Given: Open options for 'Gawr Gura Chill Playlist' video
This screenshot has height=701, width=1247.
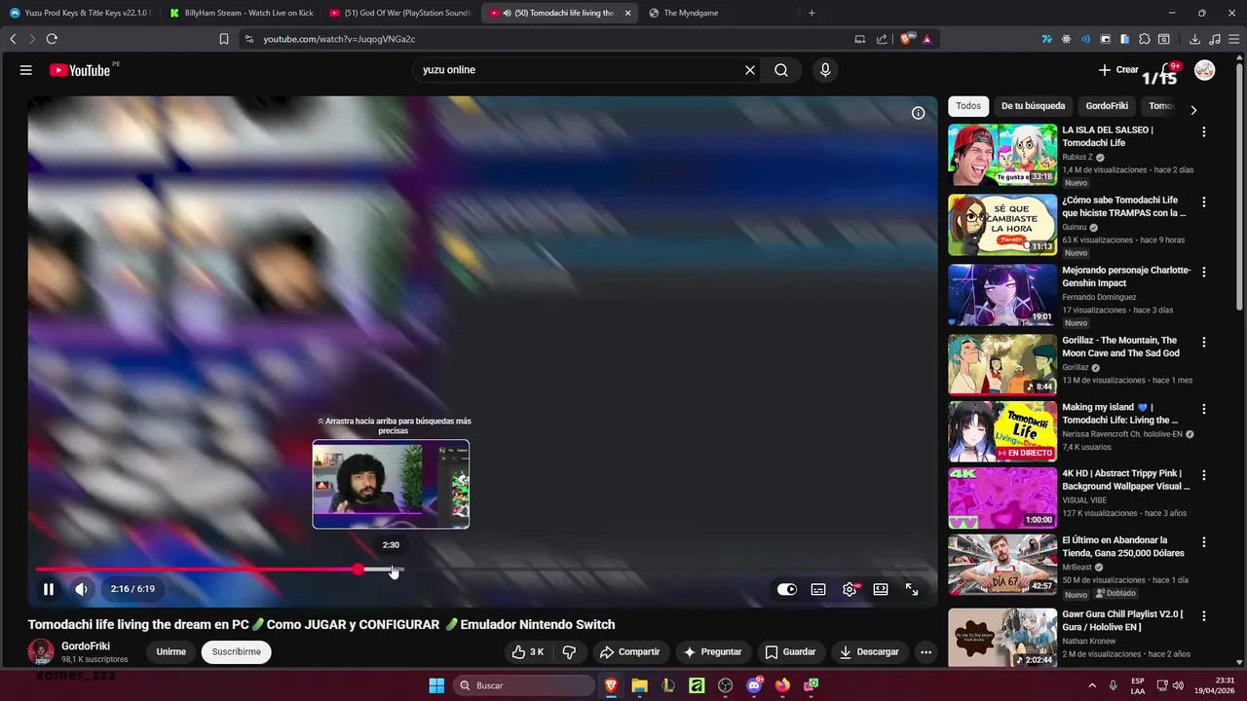Looking at the screenshot, I should 1204,617.
